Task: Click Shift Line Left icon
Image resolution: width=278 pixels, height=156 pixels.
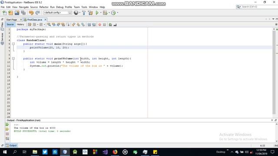Action: tap(89, 25)
